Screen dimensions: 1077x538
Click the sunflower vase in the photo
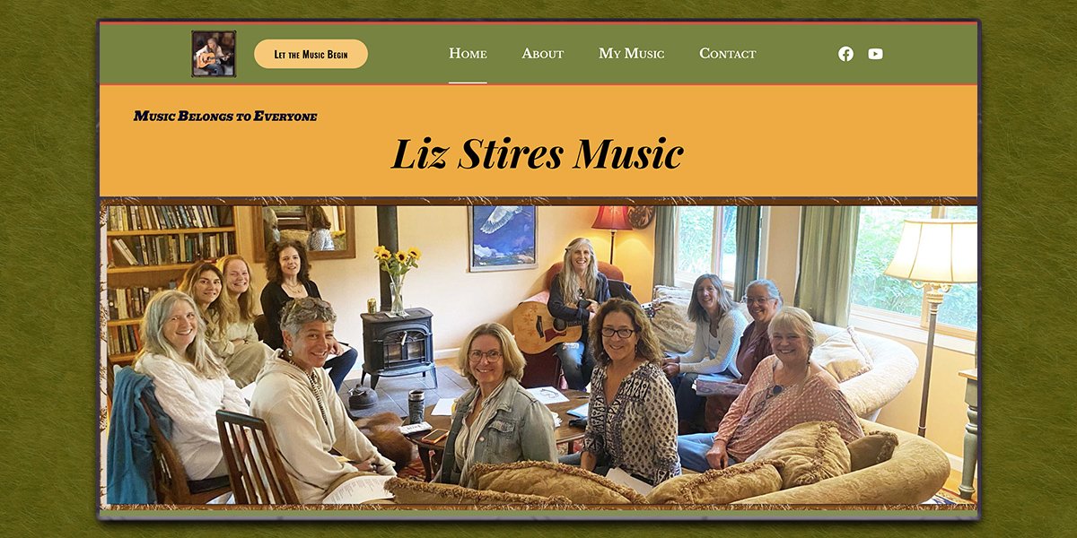click(397, 280)
